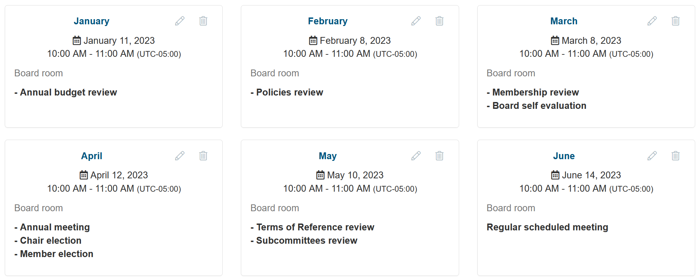
Task: Click the calendar icon beside January 11, 2023
Action: [x=77, y=40]
